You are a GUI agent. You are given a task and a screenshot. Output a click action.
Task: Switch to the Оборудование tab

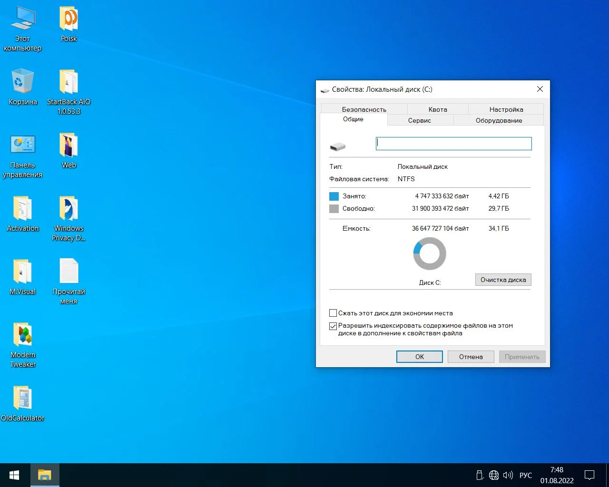[499, 120]
